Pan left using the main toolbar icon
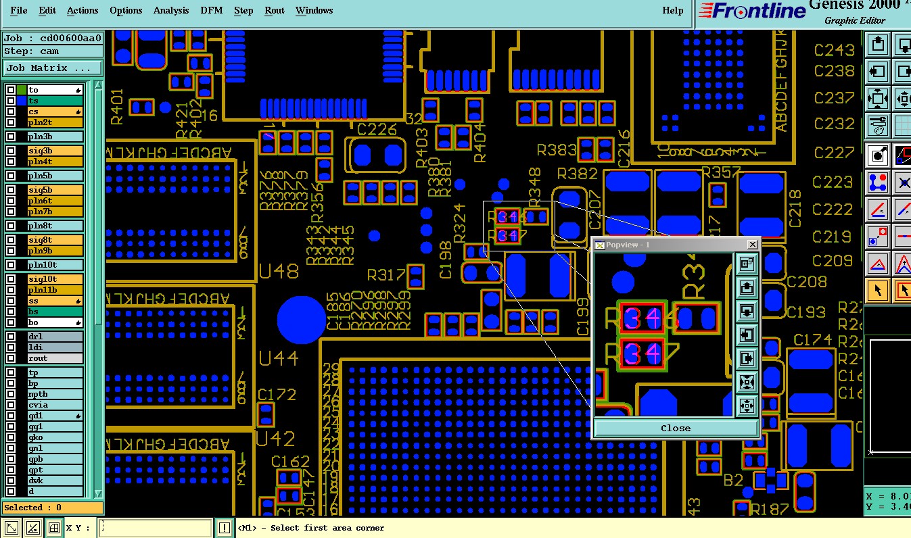Viewport: 911px width, 538px height. click(878, 71)
